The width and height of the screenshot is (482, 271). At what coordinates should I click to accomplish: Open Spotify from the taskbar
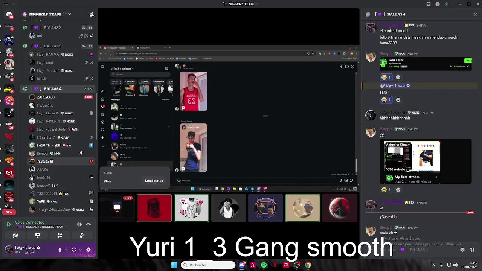click(264, 265)
